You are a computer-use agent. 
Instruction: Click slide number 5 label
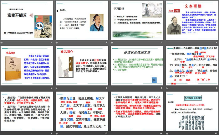coord(51,88)
